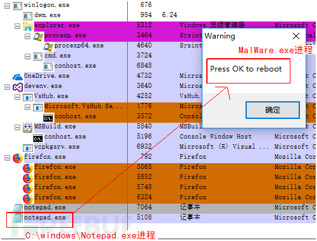The image size is (317, 241).
Task: Select the VsHub.exe process name
Action: click(x=51, y=96)
